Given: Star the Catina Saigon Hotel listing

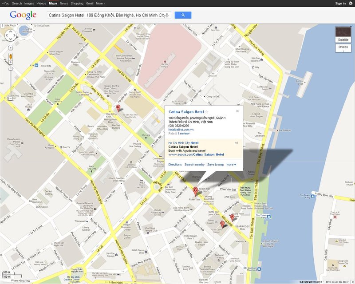Looking at the screenshot, I should tap(207, 112).
